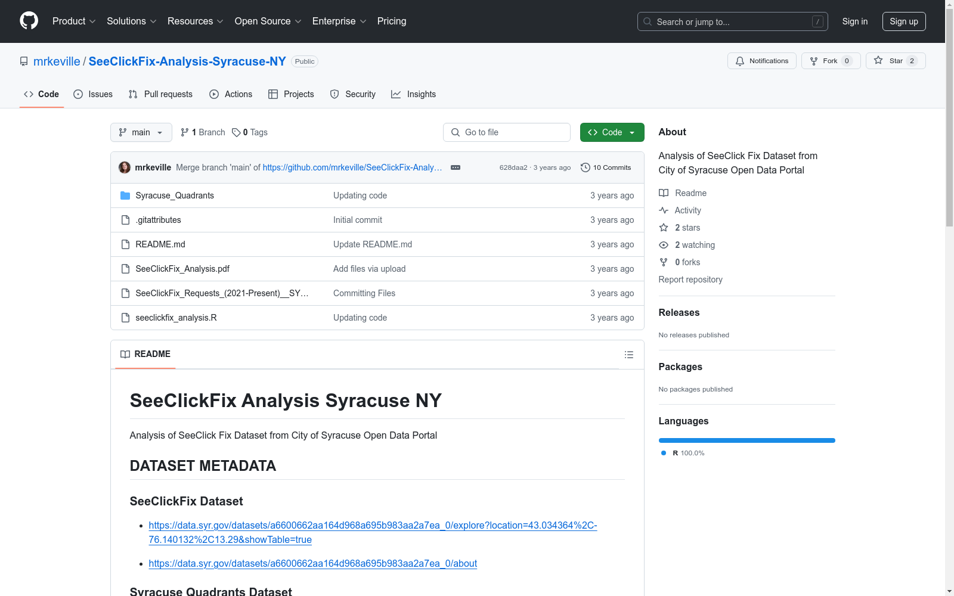The height and width of the screenshot is (596, 954).
Task: Open the GitHub homepage logo
Action: 29,21
